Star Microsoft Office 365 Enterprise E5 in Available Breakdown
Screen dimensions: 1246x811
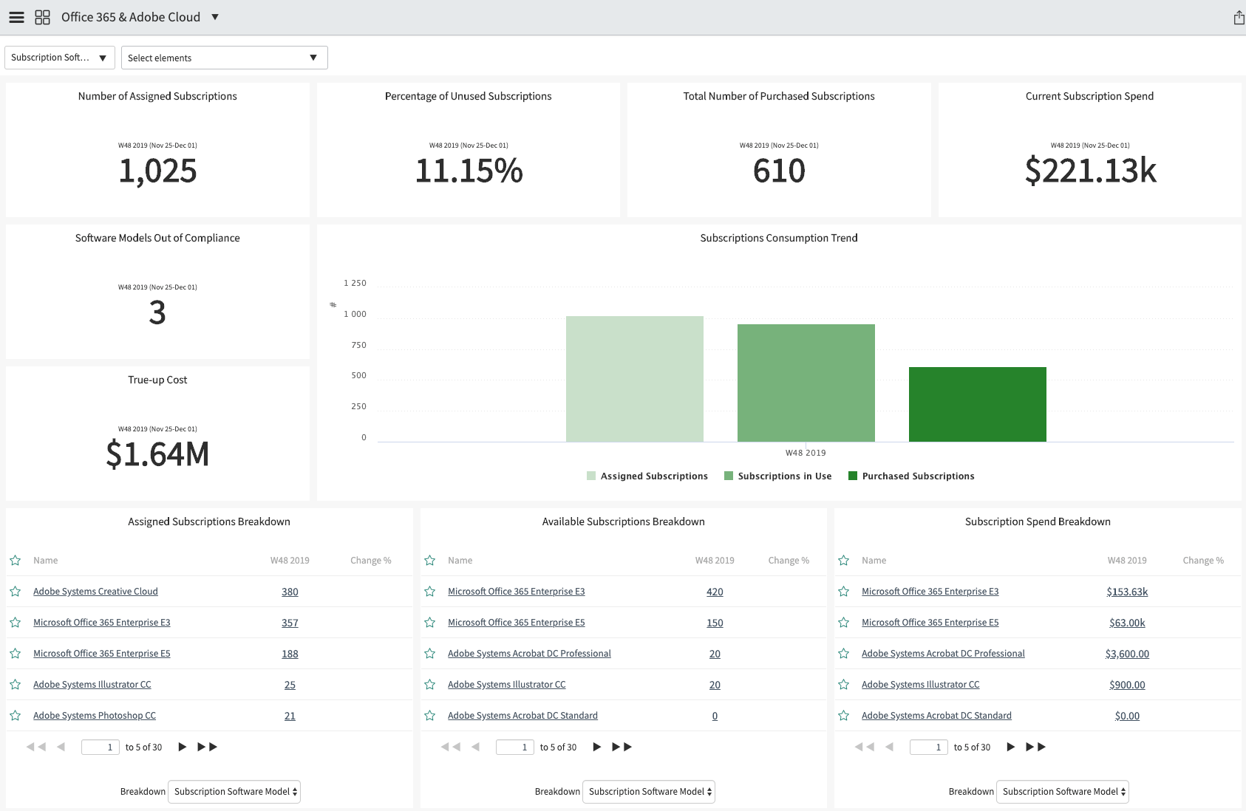click(429, 623)
